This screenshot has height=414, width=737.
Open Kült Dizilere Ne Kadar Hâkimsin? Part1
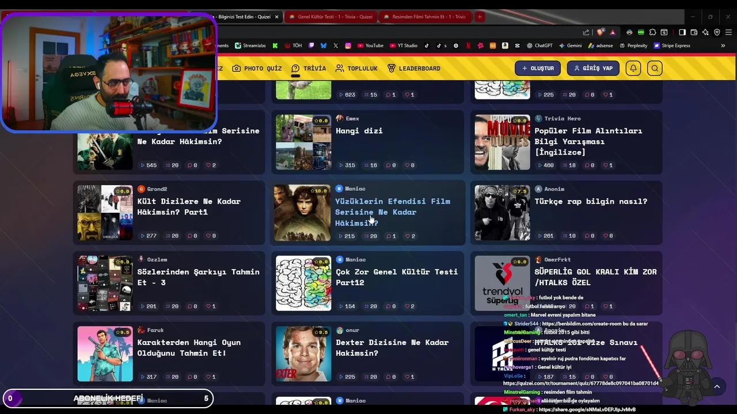pos(189,206)
